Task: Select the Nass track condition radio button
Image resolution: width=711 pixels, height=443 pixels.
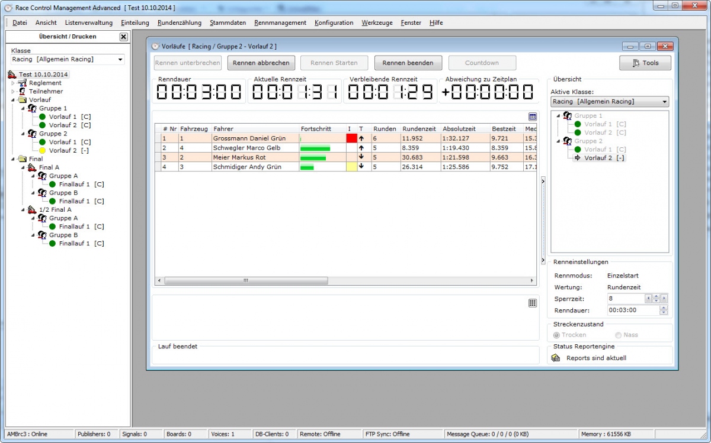Action: pos(619,335)
